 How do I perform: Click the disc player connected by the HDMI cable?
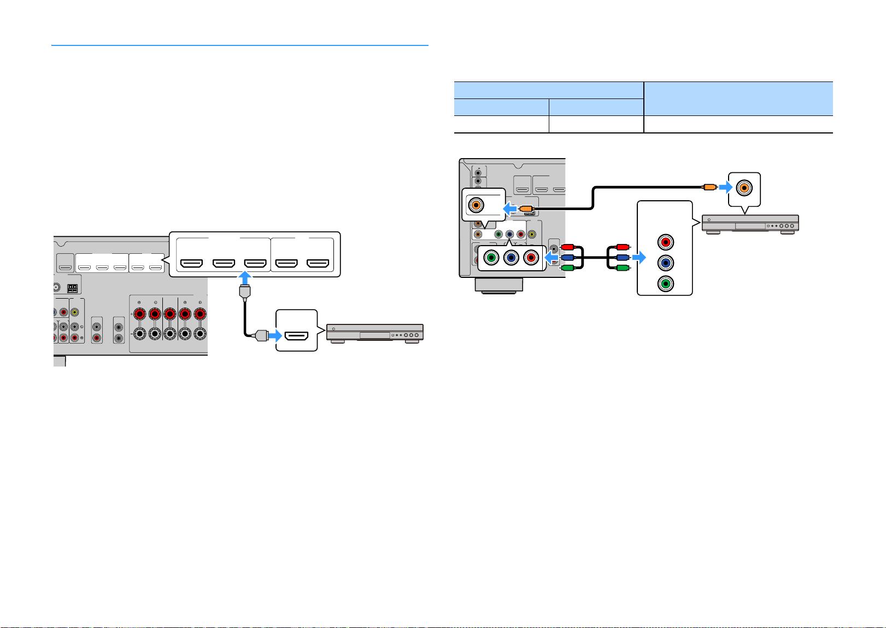(x=375, y=334)
